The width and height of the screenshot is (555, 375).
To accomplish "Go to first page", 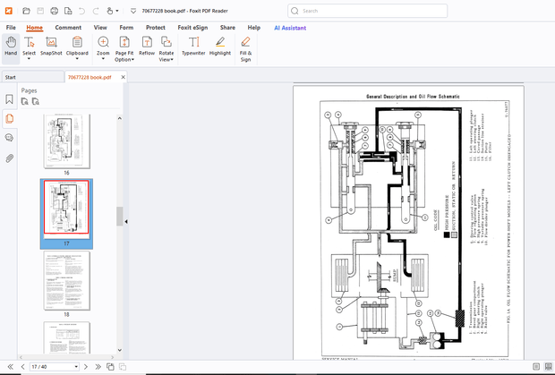I will click(10, 367).
